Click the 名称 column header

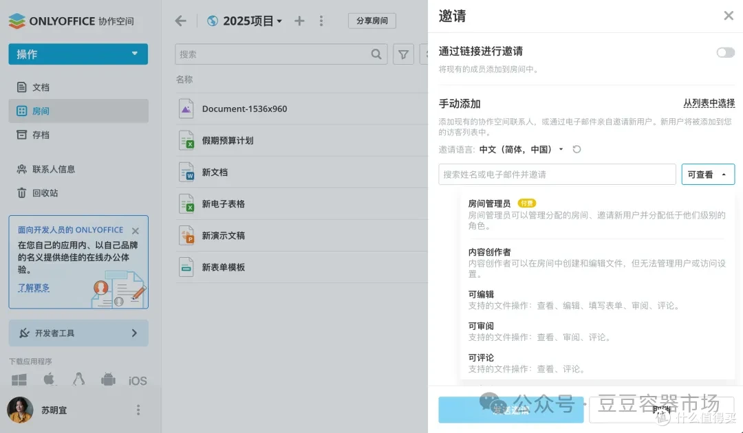184,80
